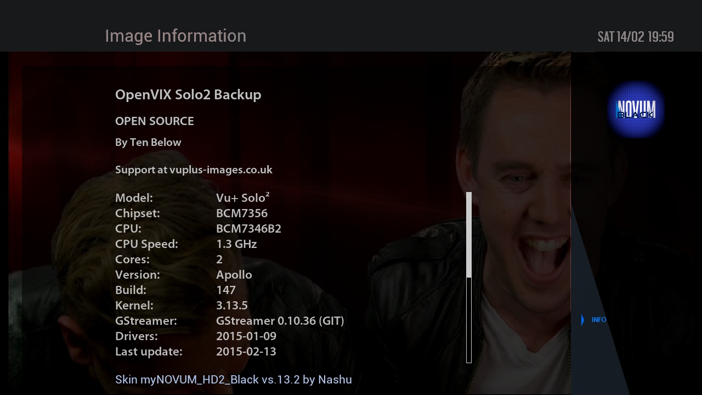This screenshot has height=395, width=702.
Task: Click Support at vuplus-images.co.uk
Action: tap(194, 170)
